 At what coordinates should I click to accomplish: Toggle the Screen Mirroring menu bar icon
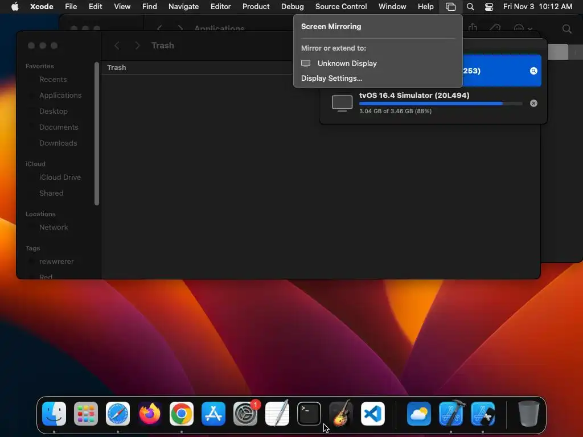(451, 7)
